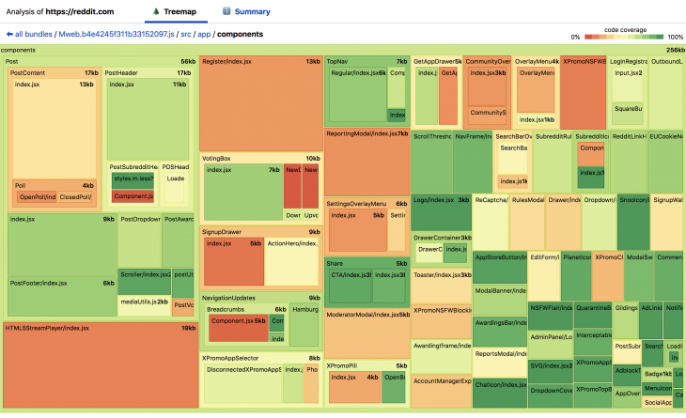
Task: Go back to all bundles
Action: pos(29,34)
